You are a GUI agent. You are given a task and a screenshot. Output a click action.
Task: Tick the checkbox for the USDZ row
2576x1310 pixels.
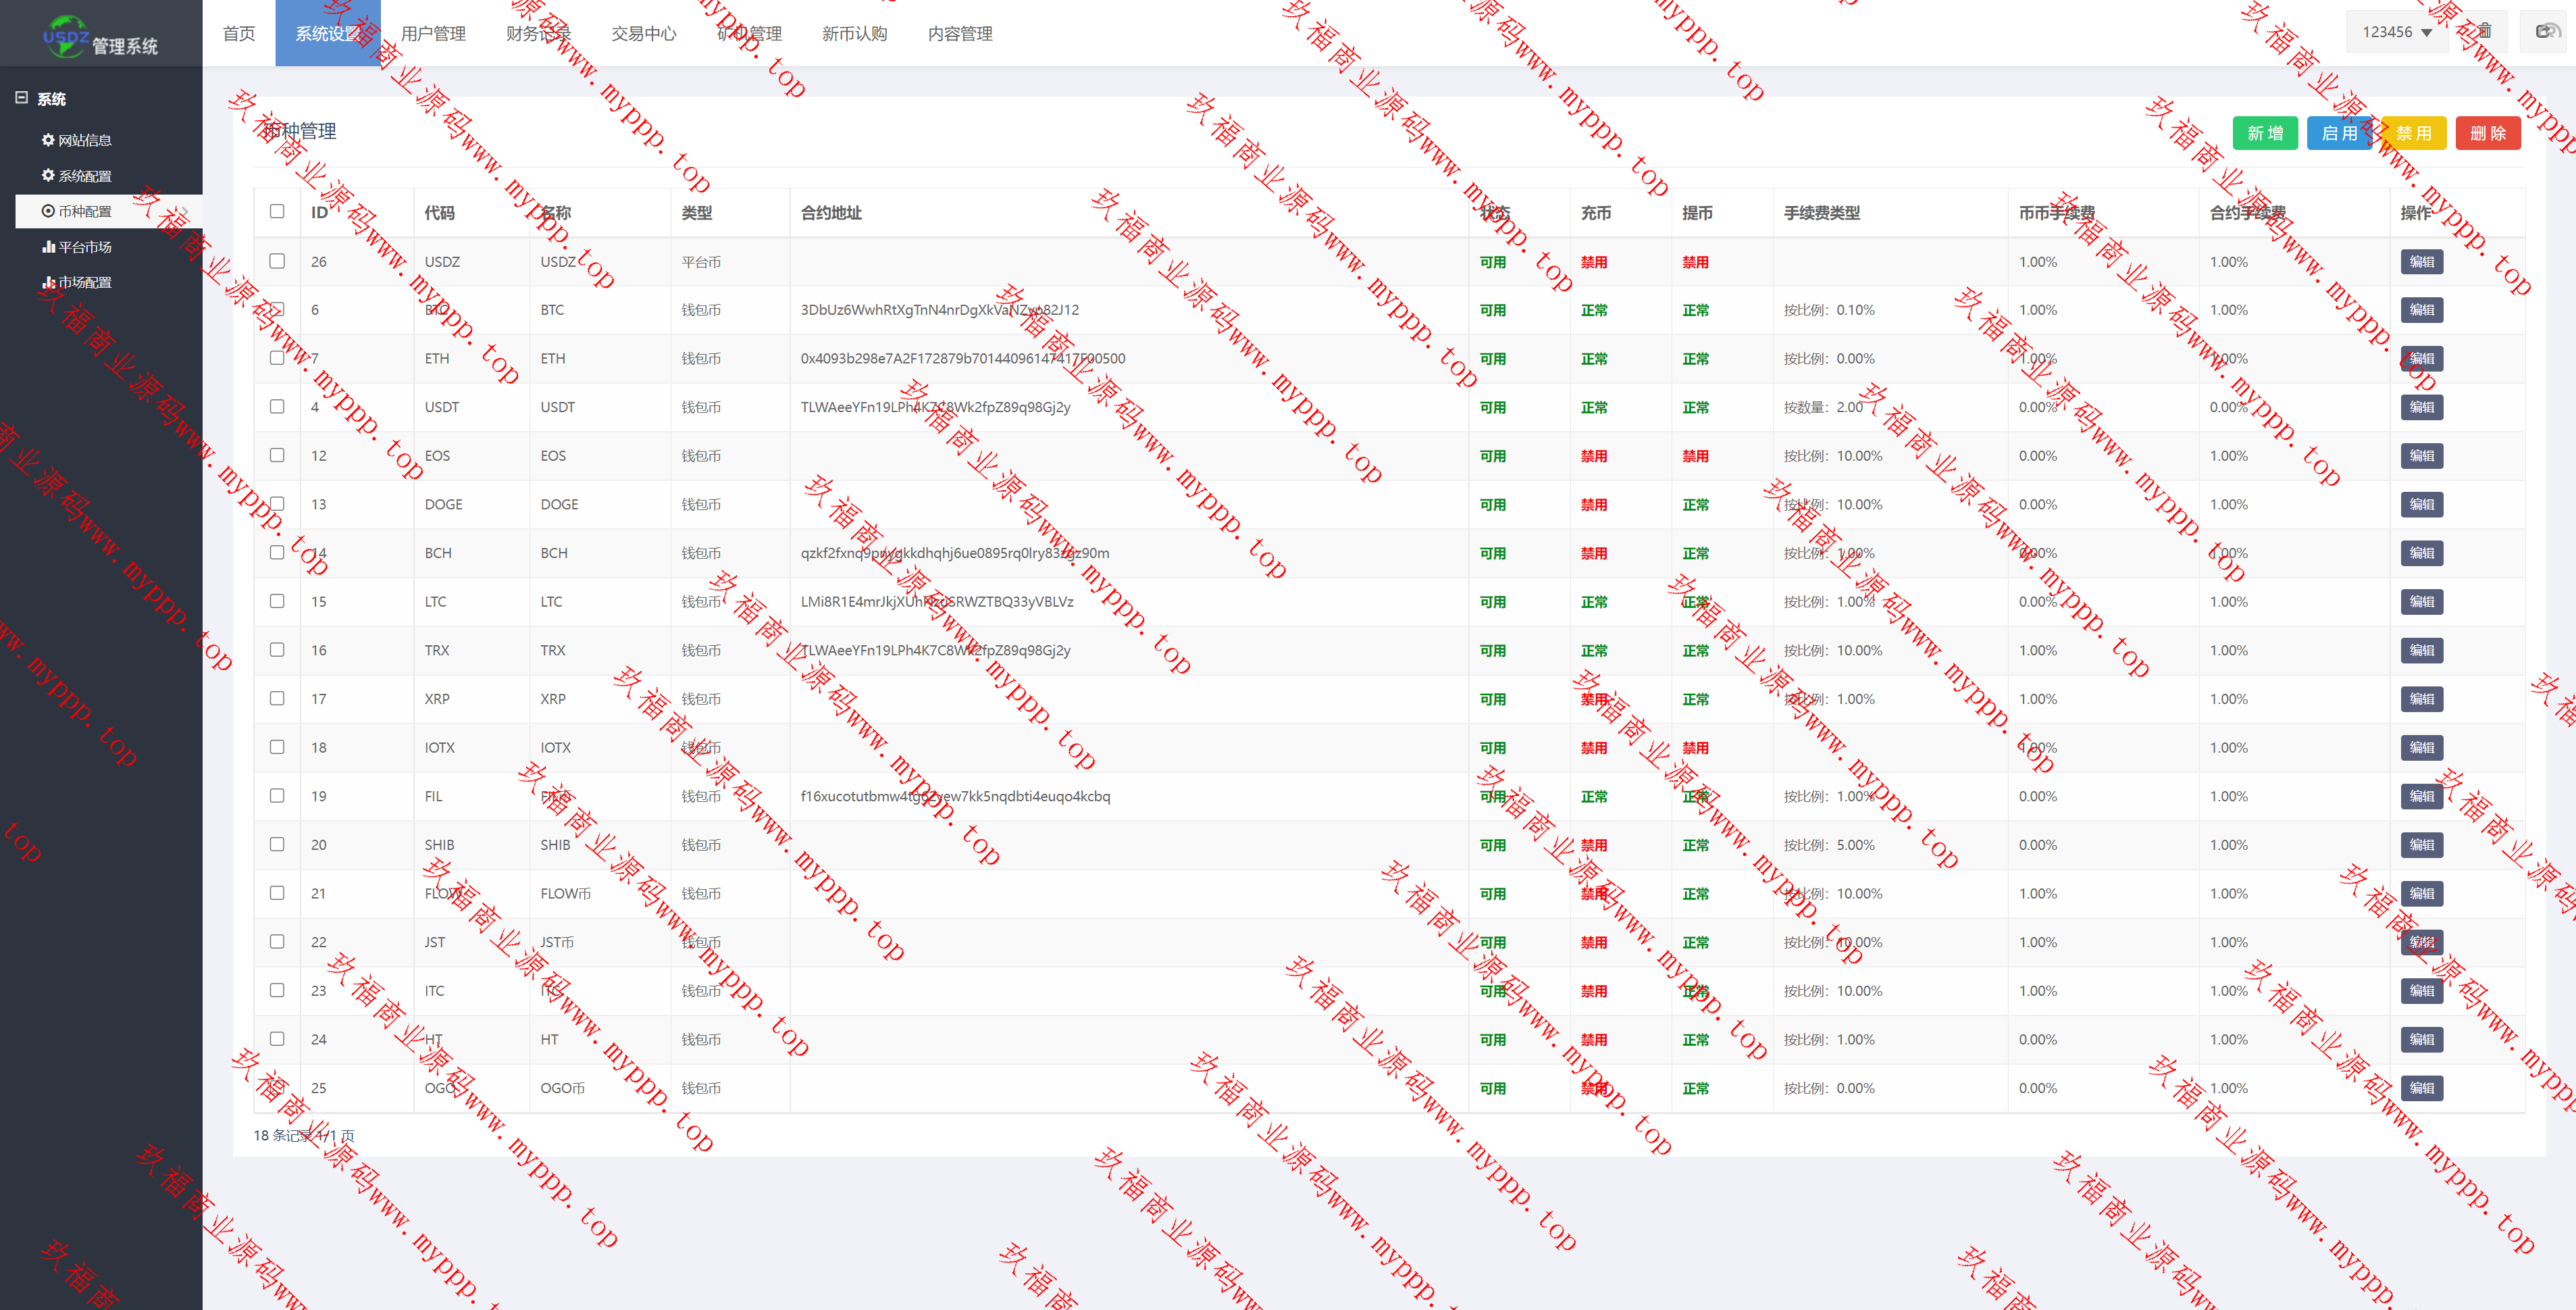[277, 261]
